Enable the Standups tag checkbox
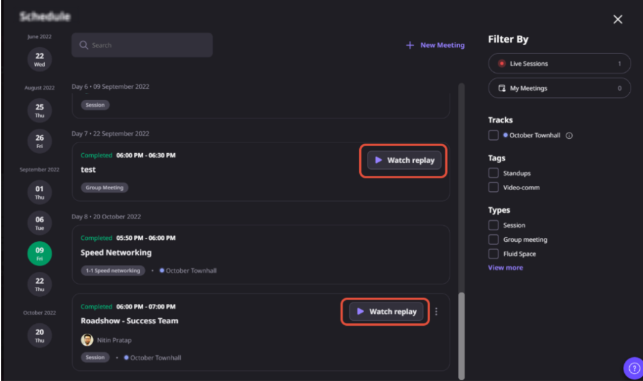 point(494,173)
